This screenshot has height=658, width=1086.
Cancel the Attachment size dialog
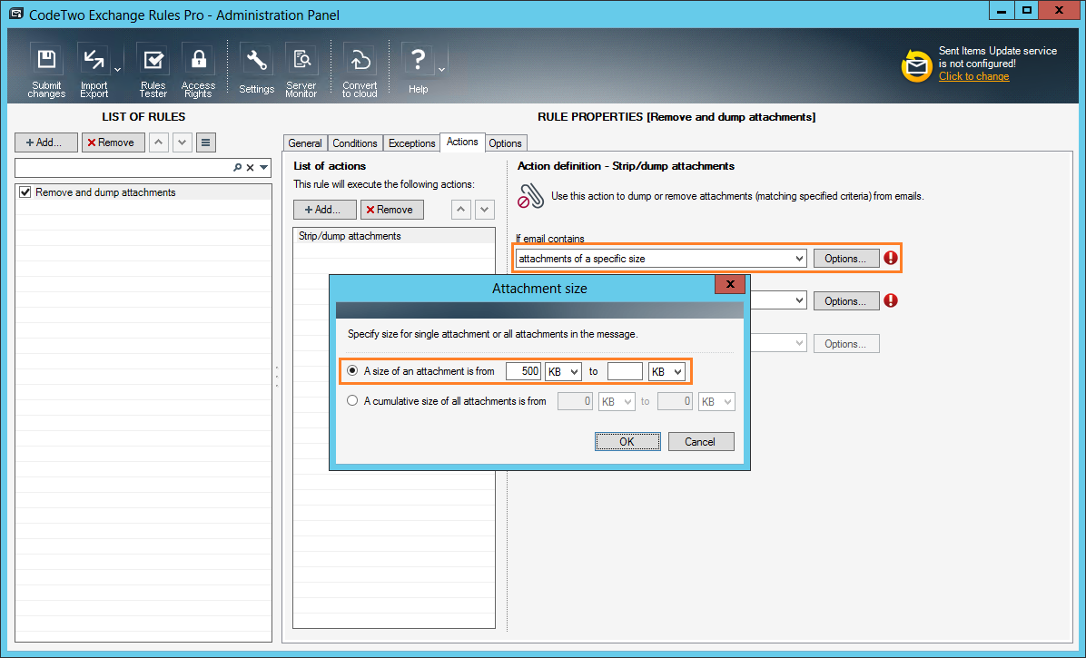(x=700, y=441)
